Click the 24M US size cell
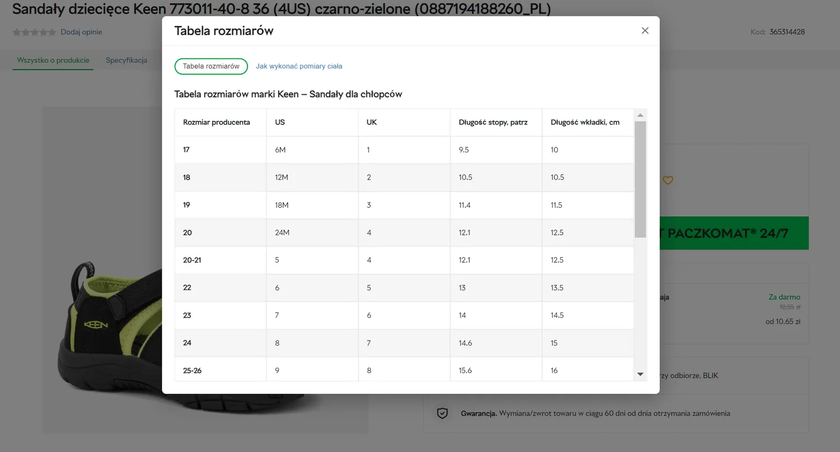 point(282,232)
